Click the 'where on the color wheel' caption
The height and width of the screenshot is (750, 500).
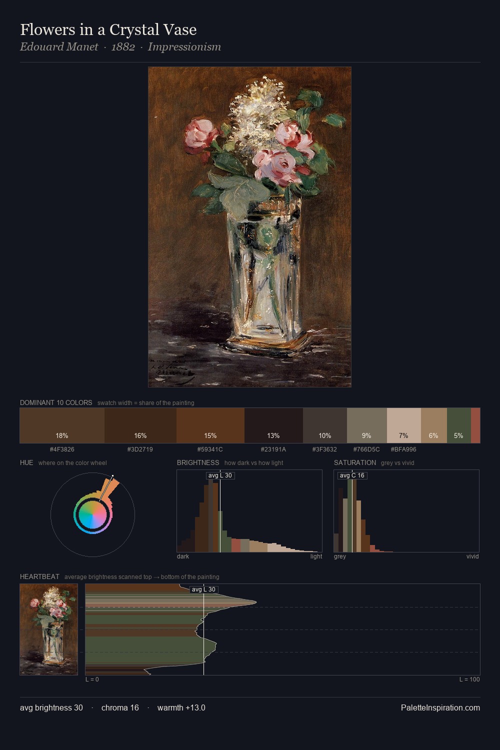point(72,463)
